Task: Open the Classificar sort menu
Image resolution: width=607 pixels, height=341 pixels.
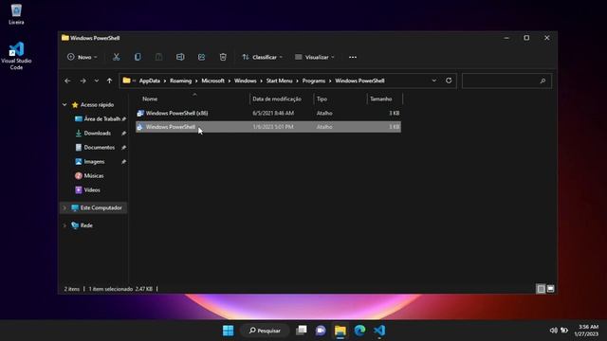Action: click(x=262, y=57)
